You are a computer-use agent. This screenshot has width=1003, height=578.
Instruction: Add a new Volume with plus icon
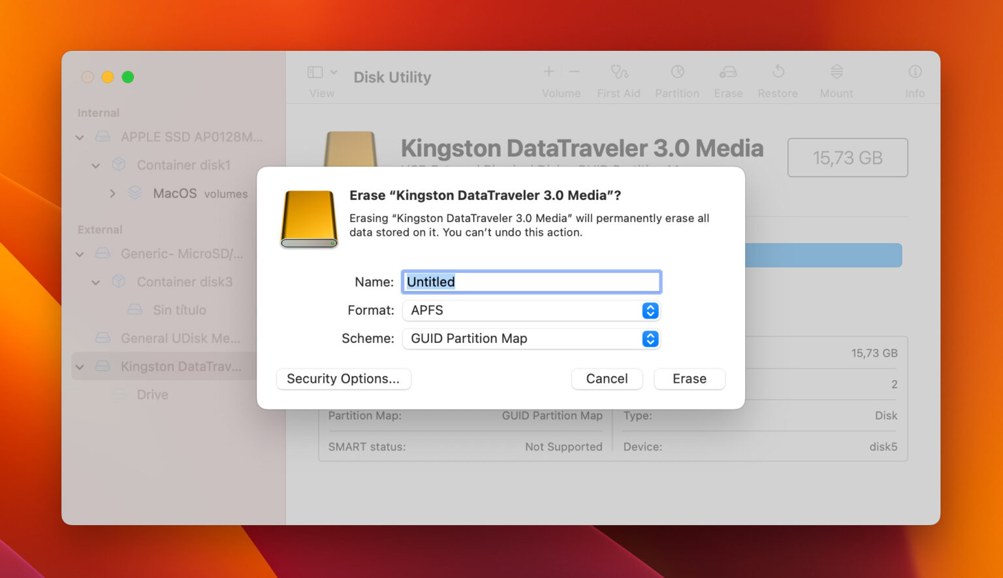coord(549,72)
